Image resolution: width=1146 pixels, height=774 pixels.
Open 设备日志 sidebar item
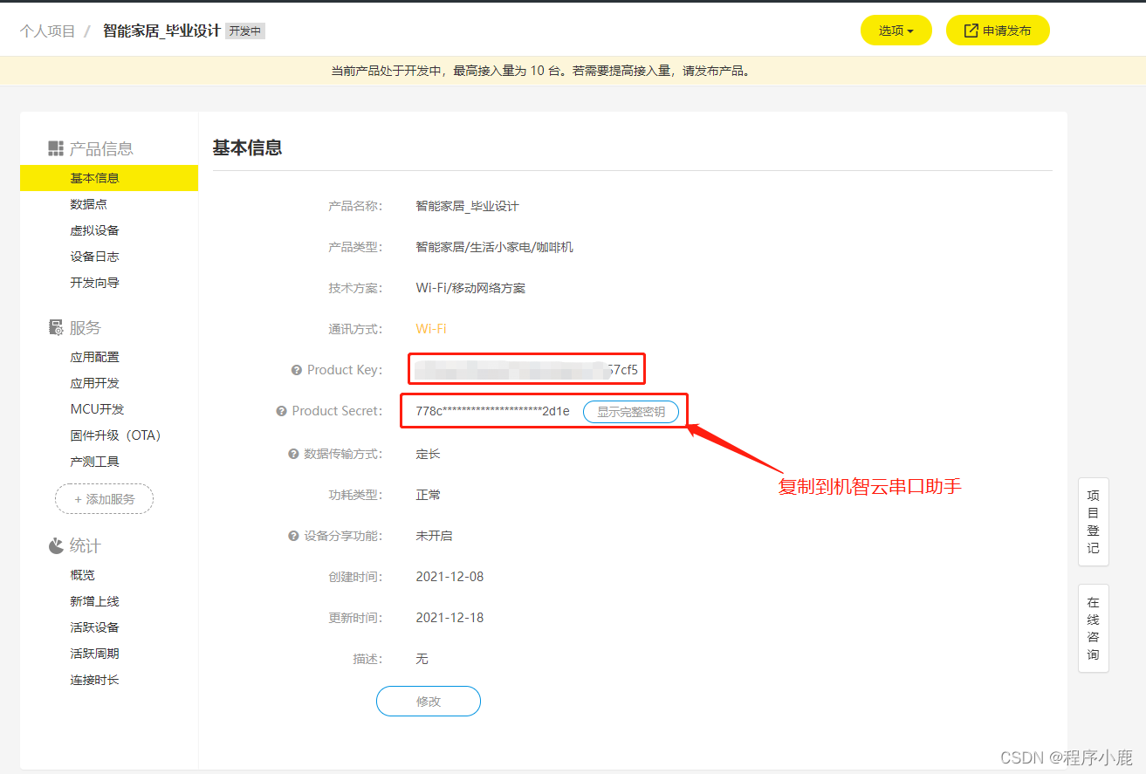pyautogui.click(x=95, y=257)
